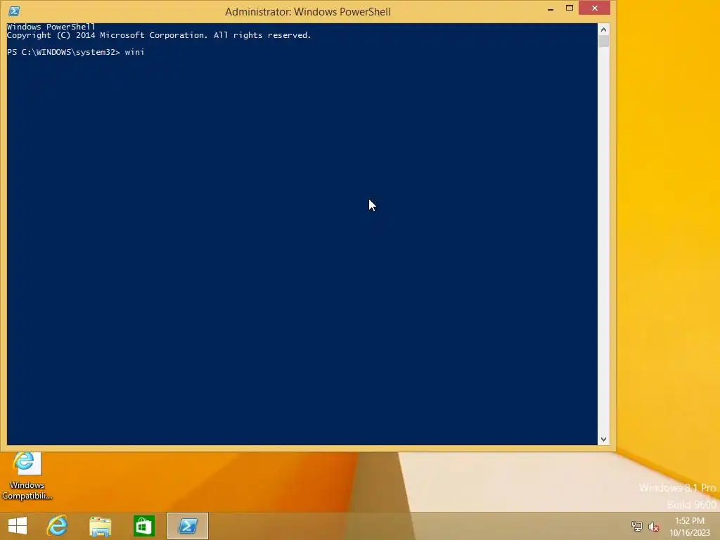Viewport: 720px width, 540px height.
Task: Open the PowerShell window system menu icon
Action: [x=14, y=11]
